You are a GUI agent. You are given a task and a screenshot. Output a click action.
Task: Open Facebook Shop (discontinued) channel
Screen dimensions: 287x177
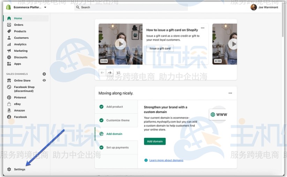(24, 89)
